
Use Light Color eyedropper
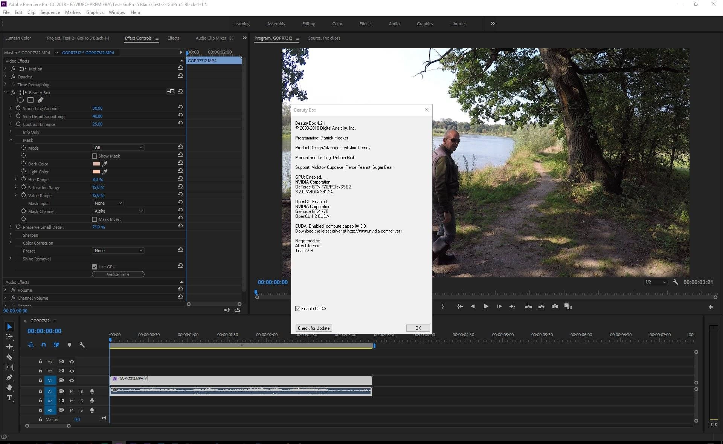click(105, 172)
